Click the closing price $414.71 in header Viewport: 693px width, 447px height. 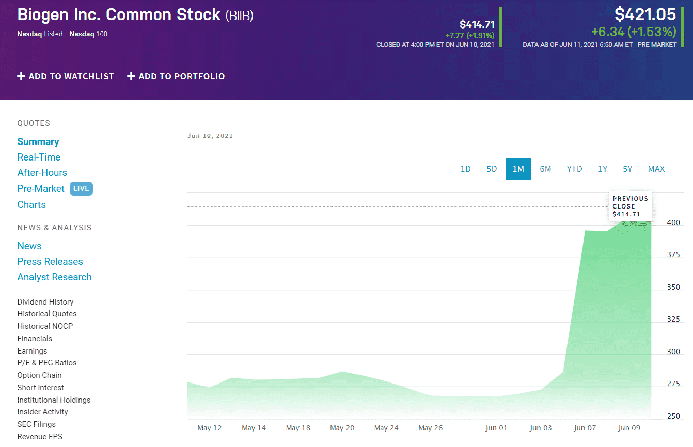pyautogui.click(x=477, y=24)
